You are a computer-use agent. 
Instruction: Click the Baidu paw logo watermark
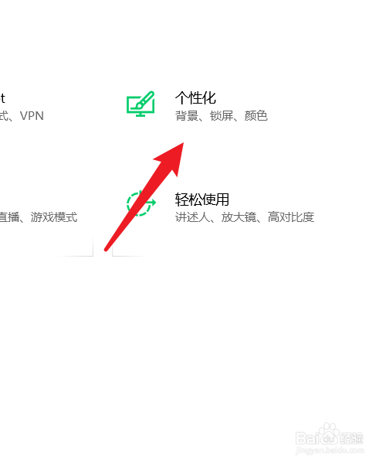click(x=327, y=434)
